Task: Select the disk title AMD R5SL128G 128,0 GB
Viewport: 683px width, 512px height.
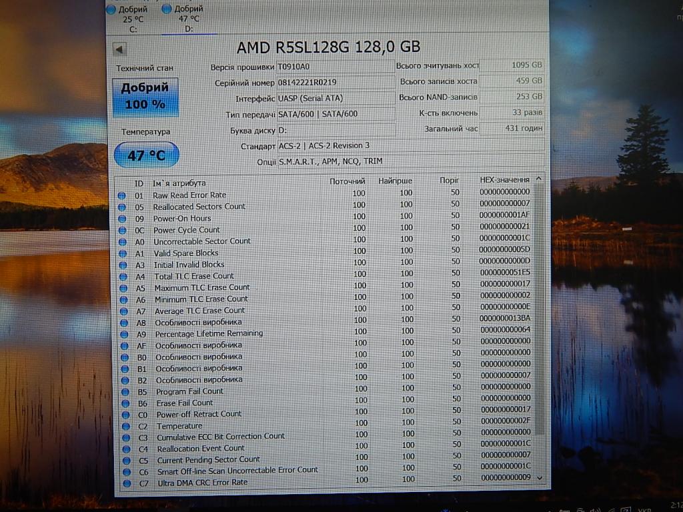Action: coord(328,47)
